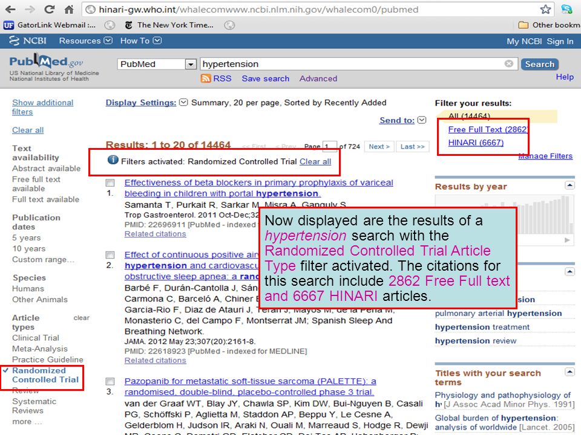This screenshot has width=581, height=435.
Task: Open the Resources menu
Action: click(x=85, y=40)
